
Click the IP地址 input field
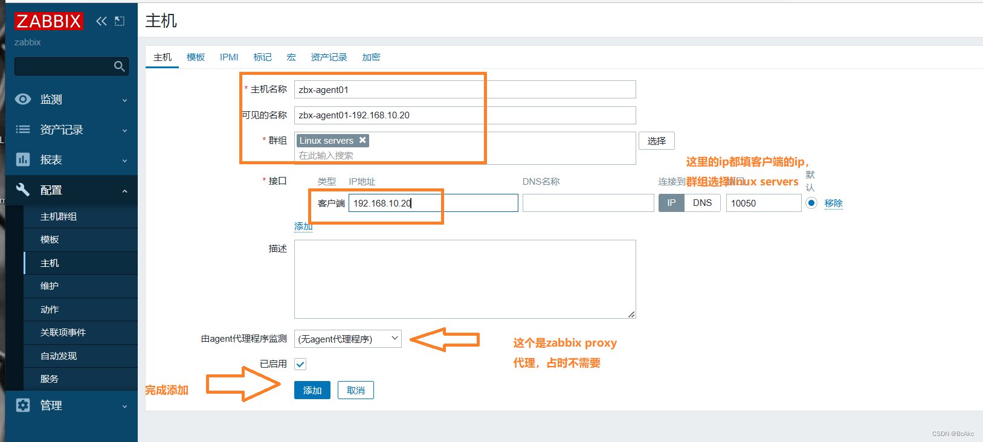pyautogui.click(x=433, y=203)
